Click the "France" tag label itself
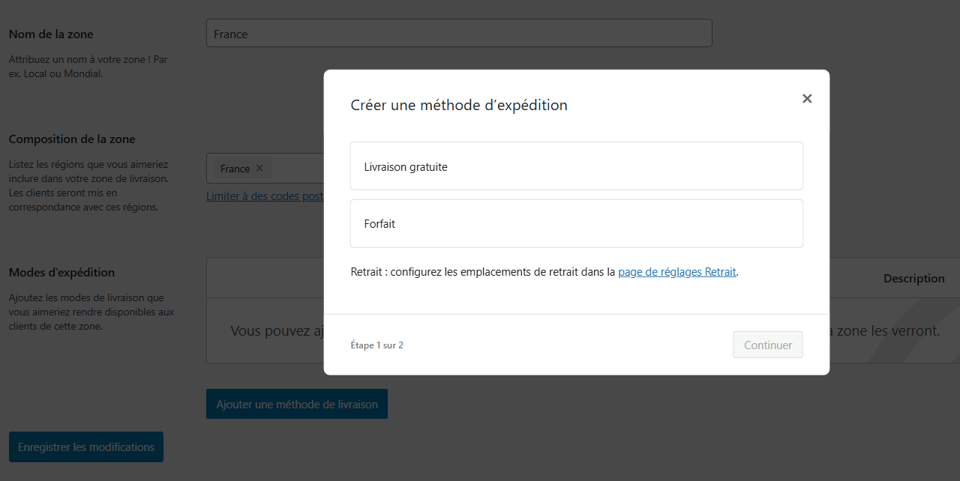Screen dimensions: 960x481 pyautogui.click(x=234, y=168)
